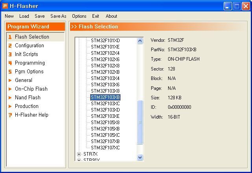Click the ID value 0x00000080
This screenshot has width=252, height=173.
coord(180,107)
